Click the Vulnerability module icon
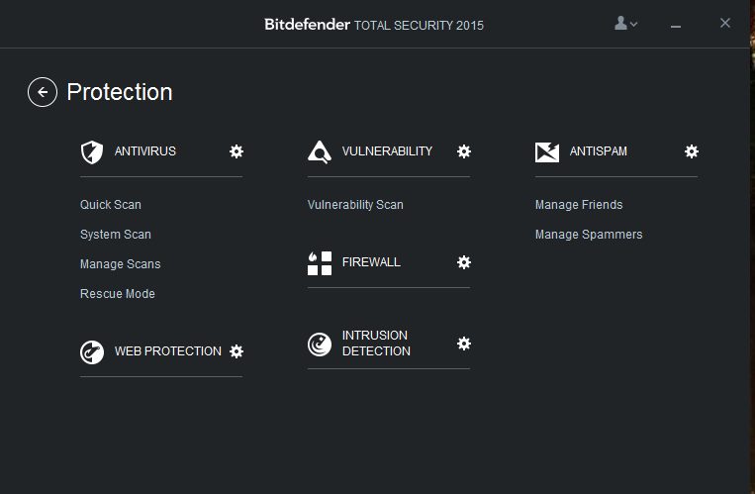755x494 pixels. tap(320, 151)
